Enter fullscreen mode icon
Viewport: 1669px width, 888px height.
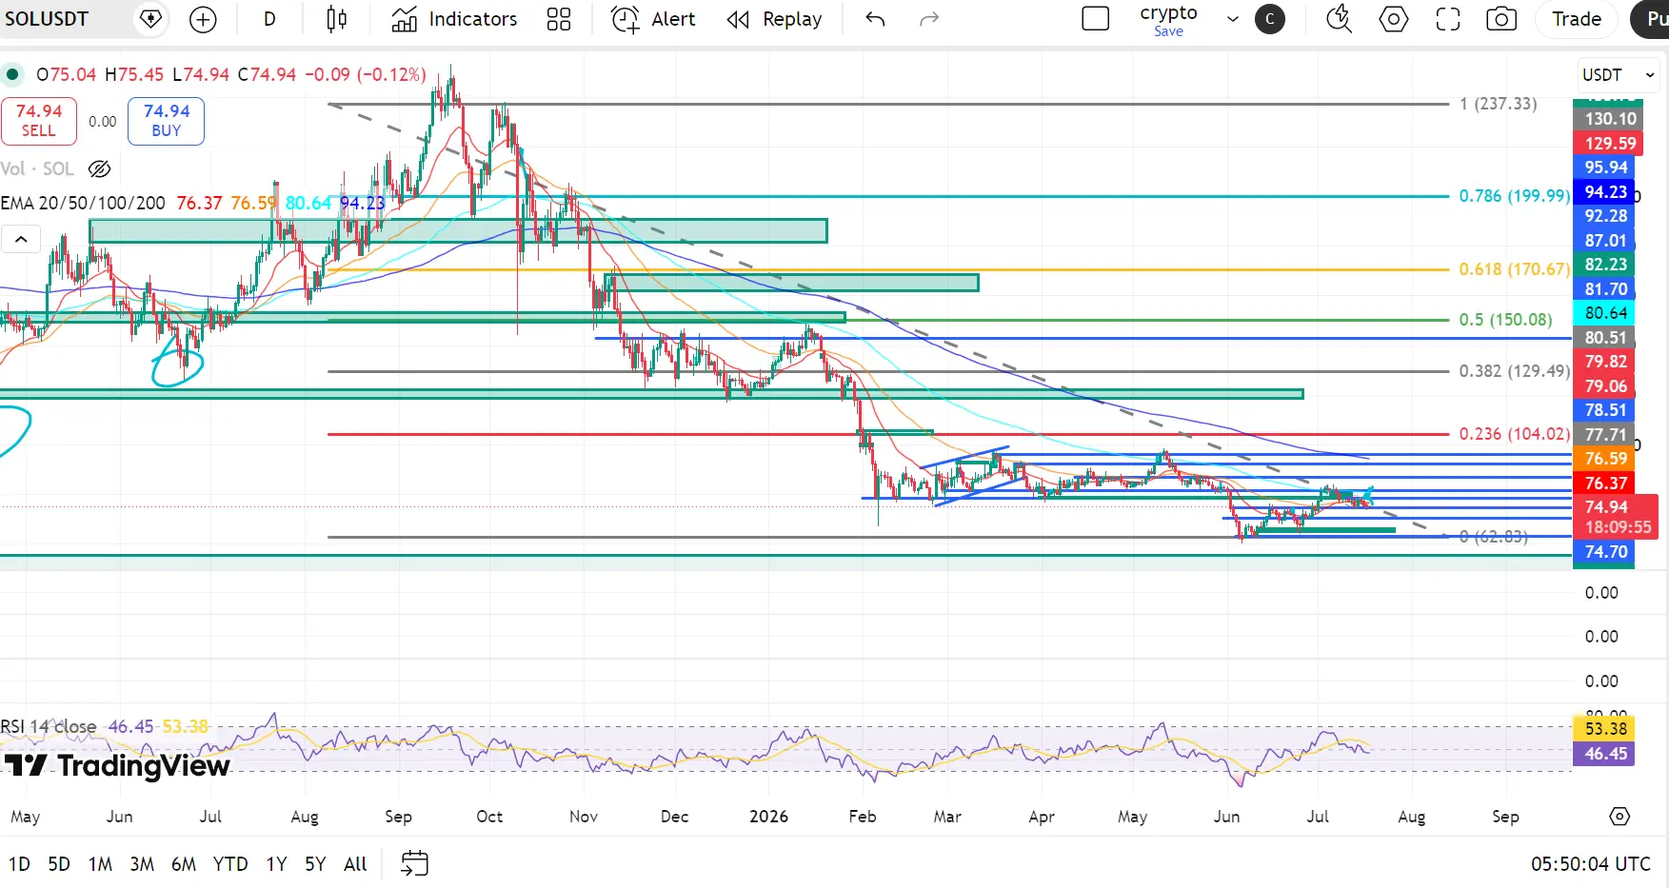1448,19
